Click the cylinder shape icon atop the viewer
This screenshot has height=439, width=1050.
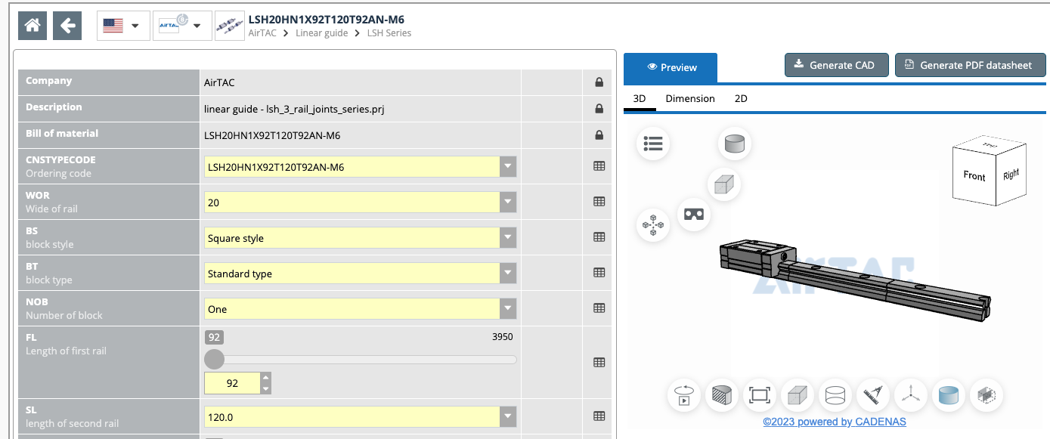pos(735,143)
